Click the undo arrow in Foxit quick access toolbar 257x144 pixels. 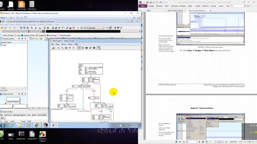coord(161,2)
